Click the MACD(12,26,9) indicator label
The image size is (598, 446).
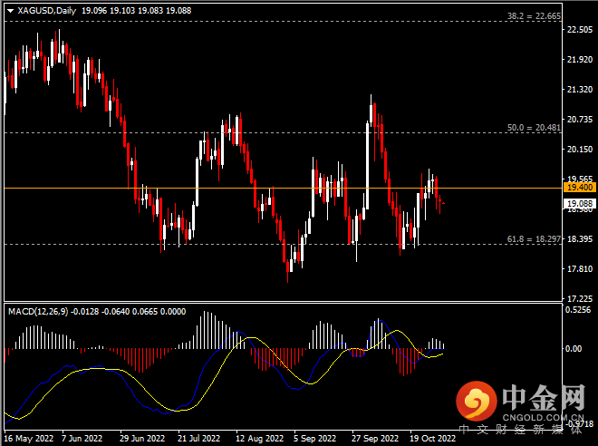[38, 312]
